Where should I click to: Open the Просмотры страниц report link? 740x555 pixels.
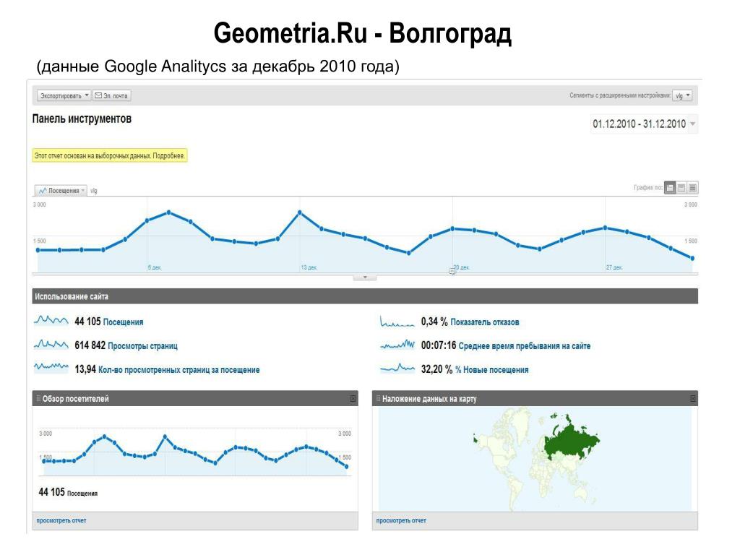pos(142,346)
